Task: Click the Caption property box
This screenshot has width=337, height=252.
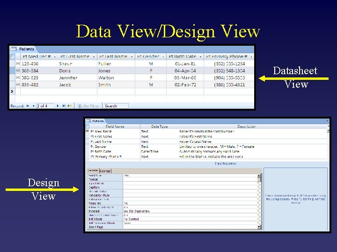Action: pyautogui.click(x=190, y=187)
